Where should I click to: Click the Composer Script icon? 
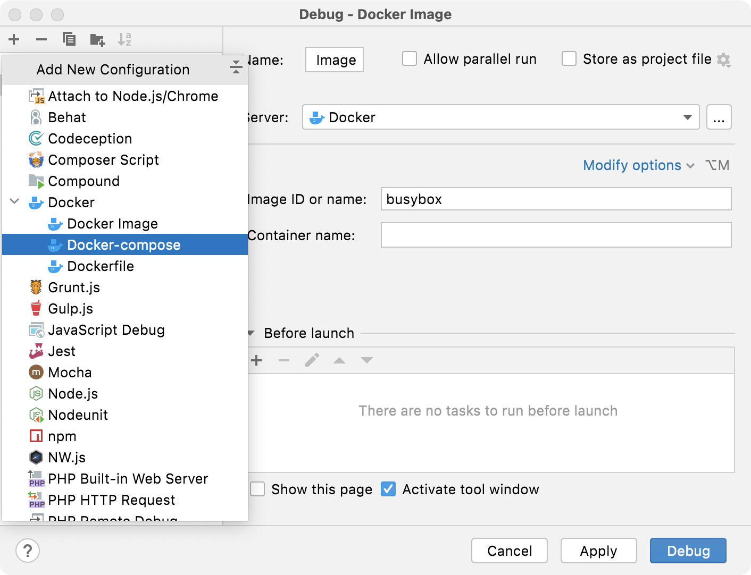pos(36,159)
